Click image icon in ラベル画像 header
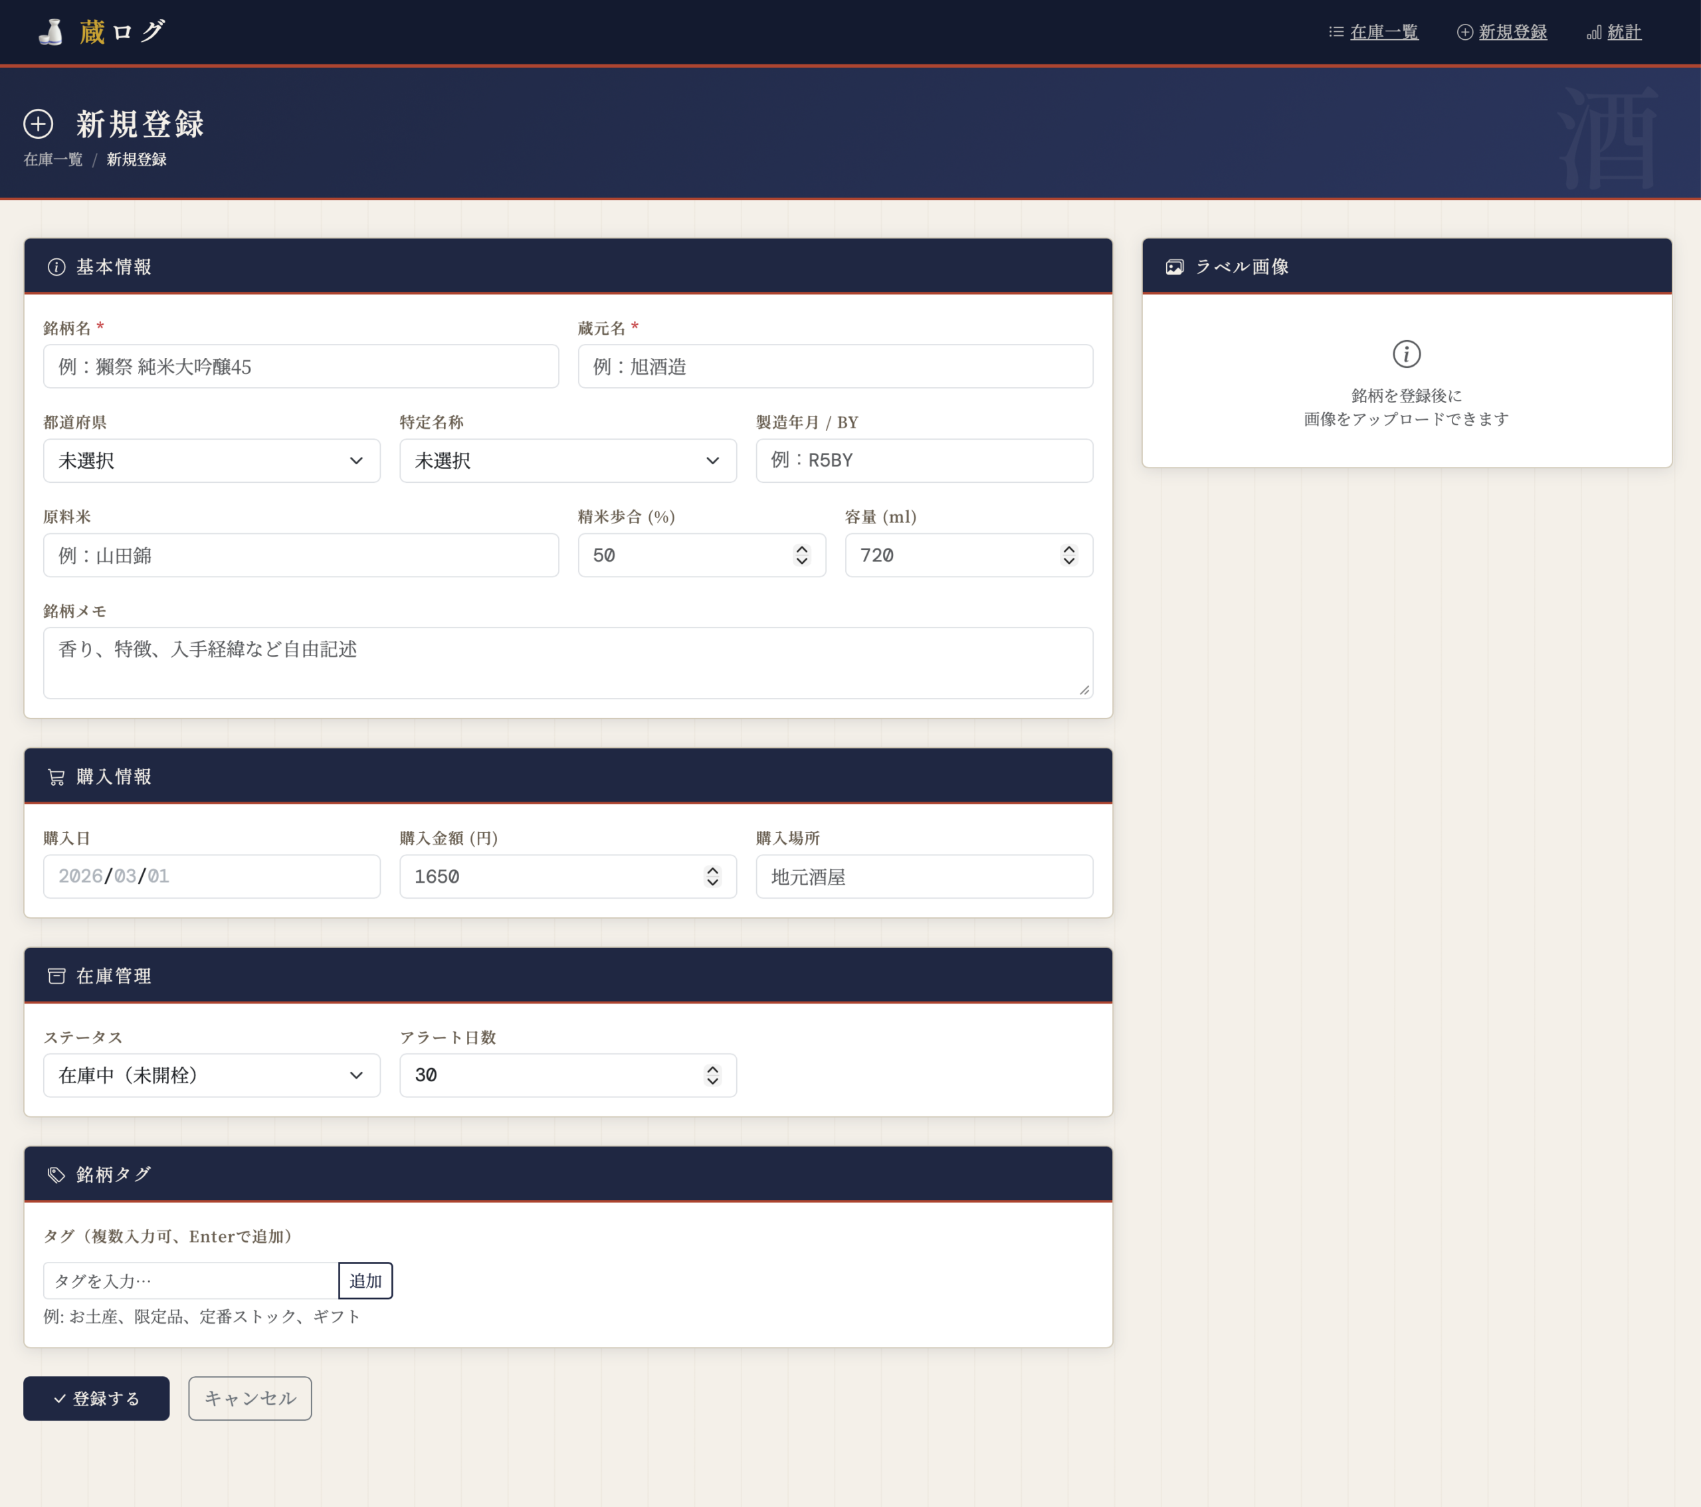Image resolution: width=1701 pixels, height=1507 pixels. point(1174,267)
